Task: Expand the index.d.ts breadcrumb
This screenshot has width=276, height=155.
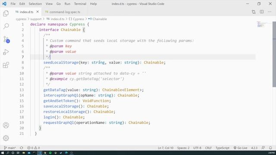Action: (56, 19)
